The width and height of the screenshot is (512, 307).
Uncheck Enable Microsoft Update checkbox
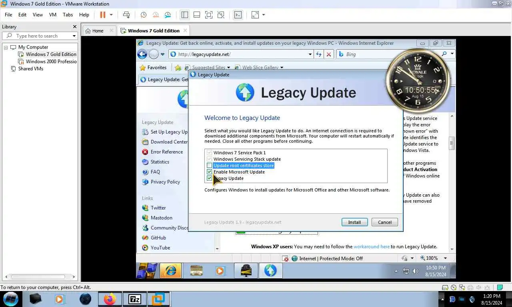tap(209, 172)
